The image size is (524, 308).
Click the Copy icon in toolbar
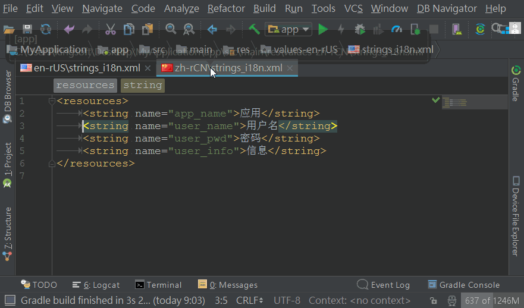(x=128, y=29)
